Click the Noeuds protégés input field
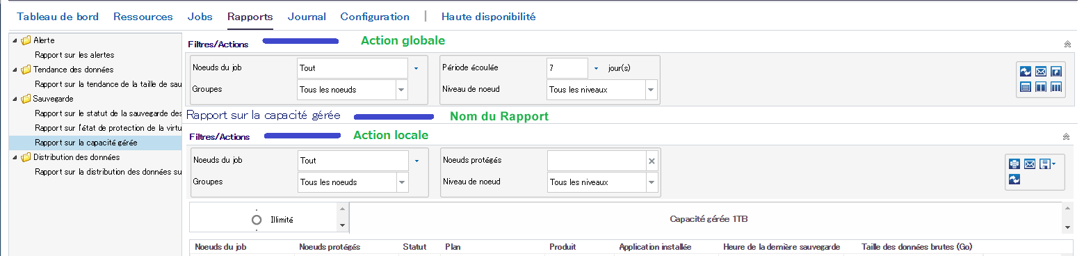Screen dimensions: 1084x256 click(x=597, y=161)
